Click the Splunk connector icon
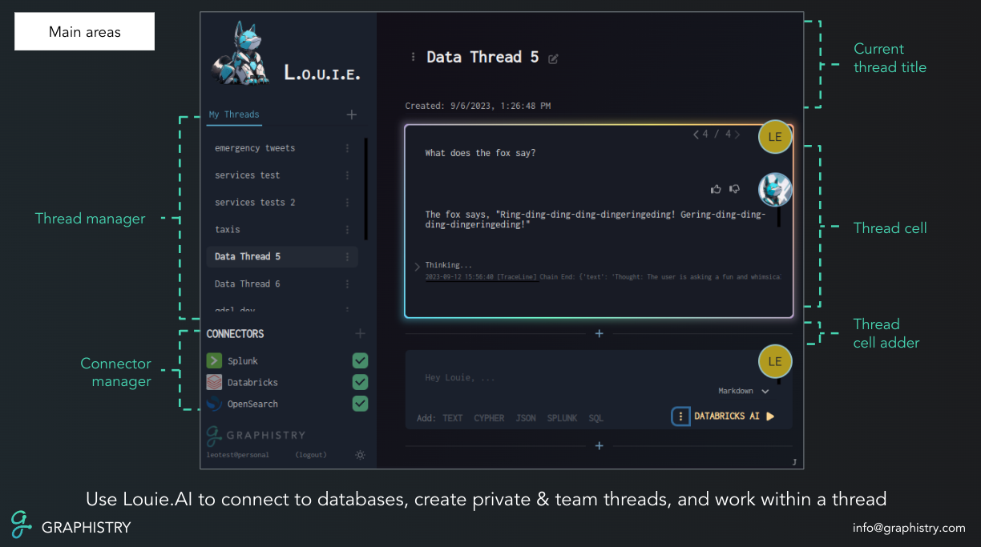The height and width of the screenshot is (547, 981). (x=214, y=360)
